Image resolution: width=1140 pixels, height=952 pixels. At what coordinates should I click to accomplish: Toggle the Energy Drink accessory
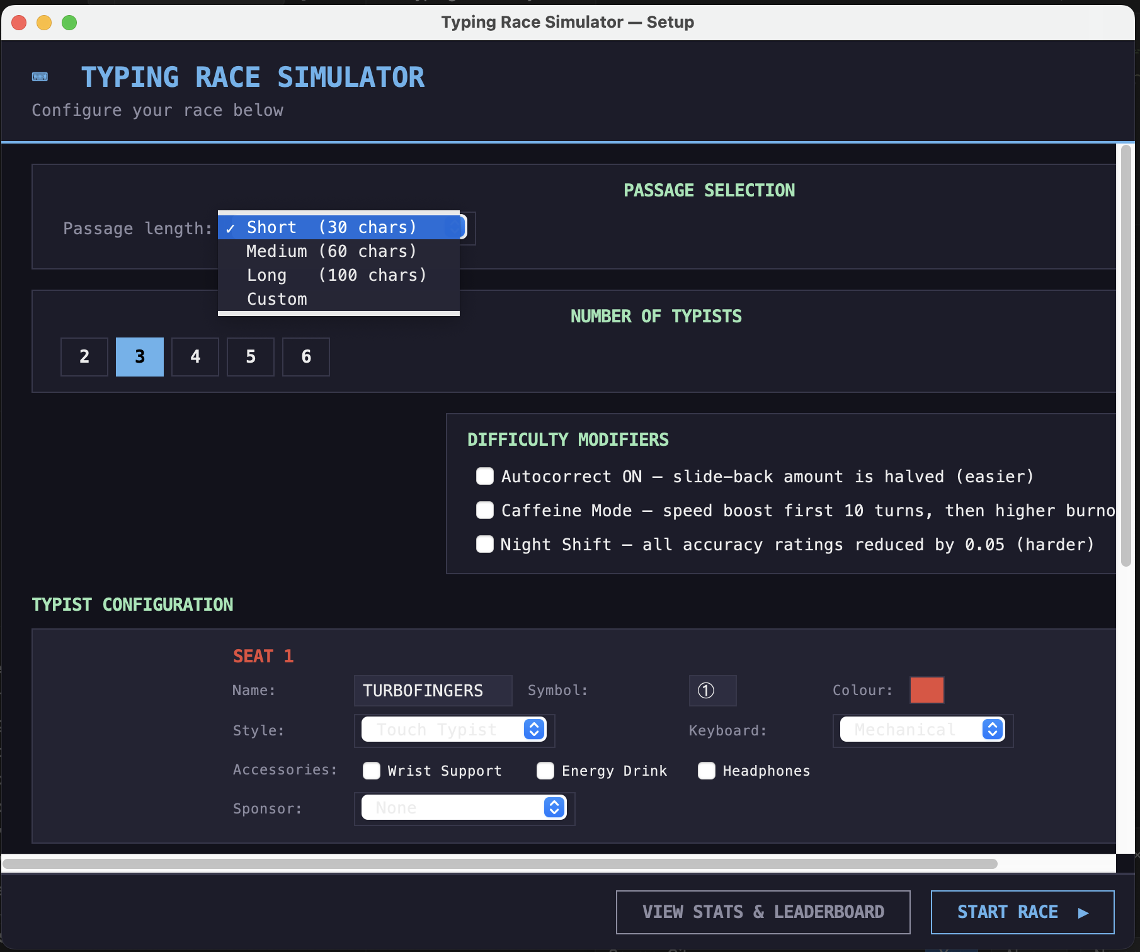[545, 771]
